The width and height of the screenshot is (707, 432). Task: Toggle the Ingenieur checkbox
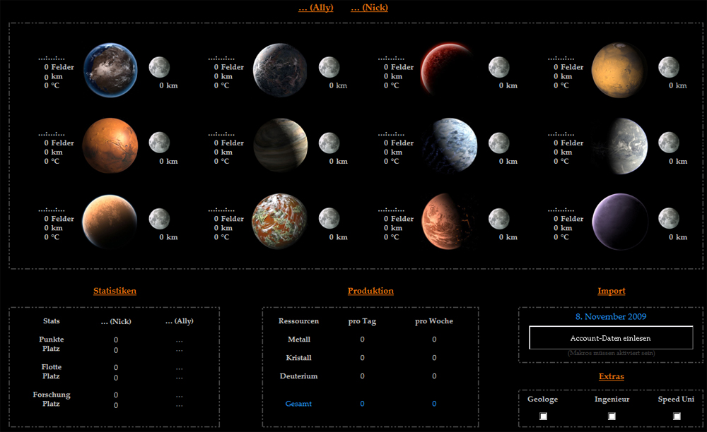tap(612, 416)
